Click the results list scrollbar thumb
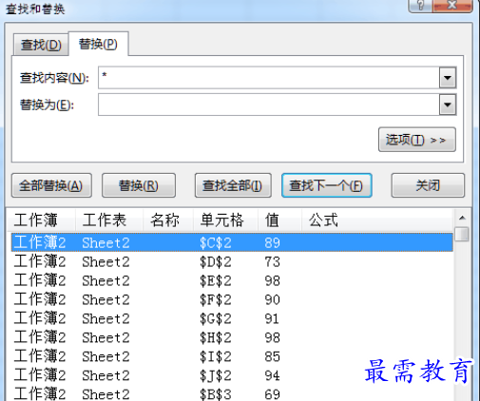This screenshot has width=480, height=401. 462,234
